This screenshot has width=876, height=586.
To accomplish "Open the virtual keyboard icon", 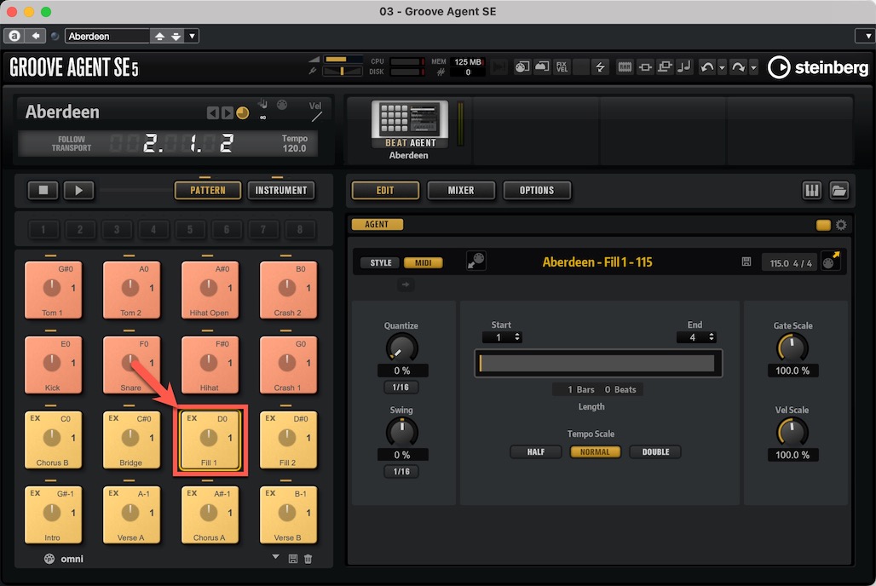I will coord(811,191).
